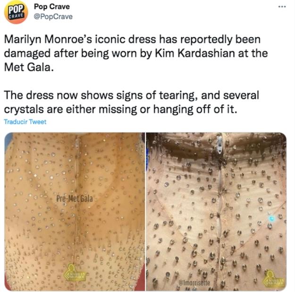The image size is (295, 292).
Task: Open the @PopCrave handle link
Action: coord(53,17)
